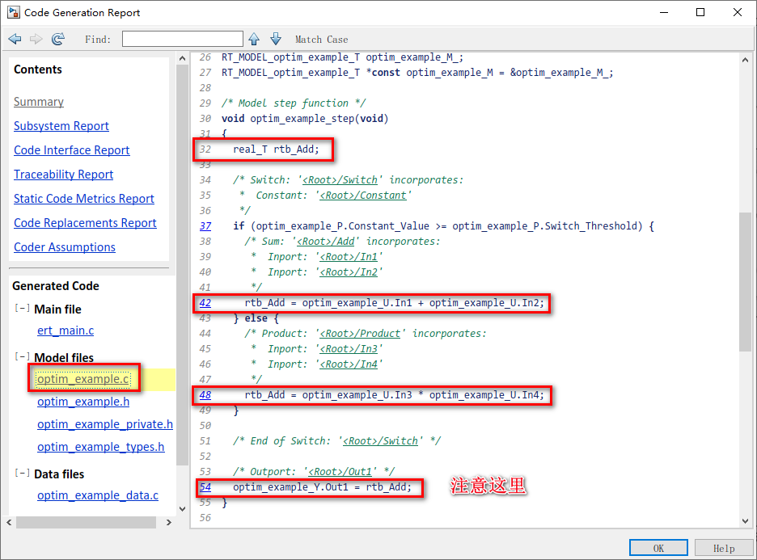Collapse the Main file section
Image resolution: width=757 pixels, height=560 pixels.
22,308
